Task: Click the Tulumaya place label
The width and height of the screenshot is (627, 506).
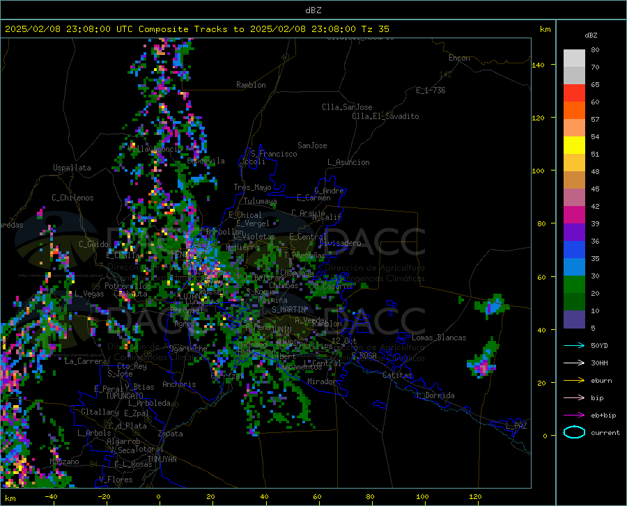Action: [261, 201]
